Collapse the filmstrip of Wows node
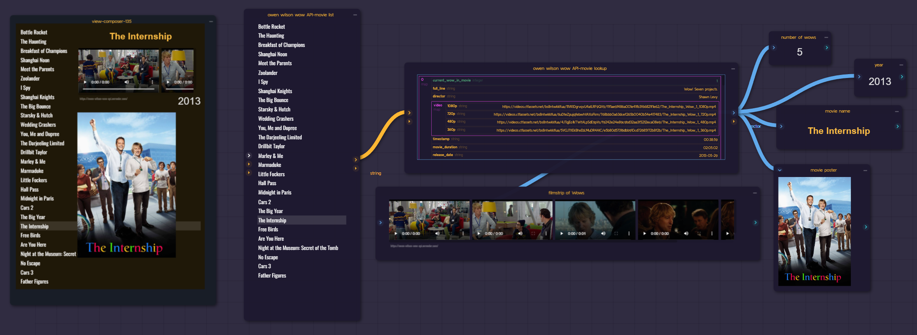The image size is (917, 335). [754, 193]
